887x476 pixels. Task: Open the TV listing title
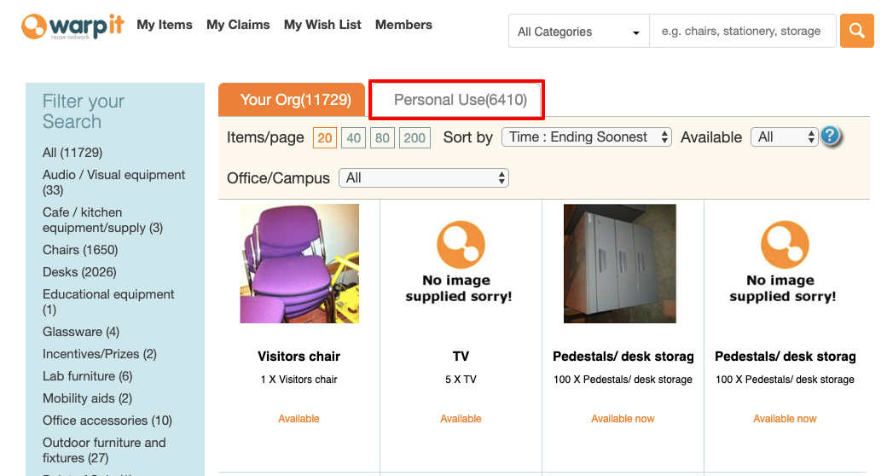pyautogui.click(x=461, y=356)
